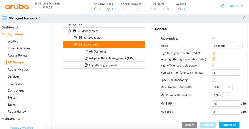Click the pending changes refresh icon
This screenshot has width=249, height=129.
tap(245, 18)
